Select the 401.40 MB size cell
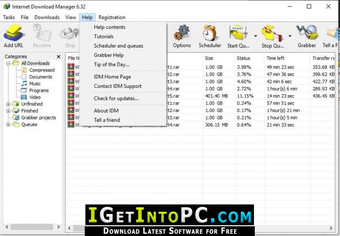Viewport: 340px width, 236px height. (216, 96)
